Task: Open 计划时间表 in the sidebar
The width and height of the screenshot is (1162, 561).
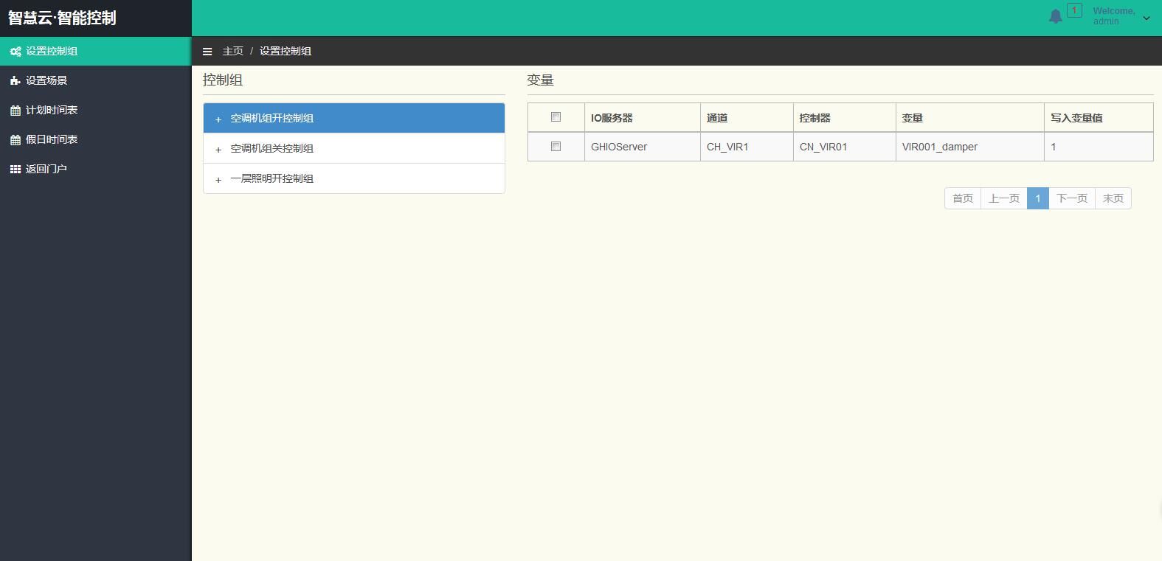Action: coord(96,110)
